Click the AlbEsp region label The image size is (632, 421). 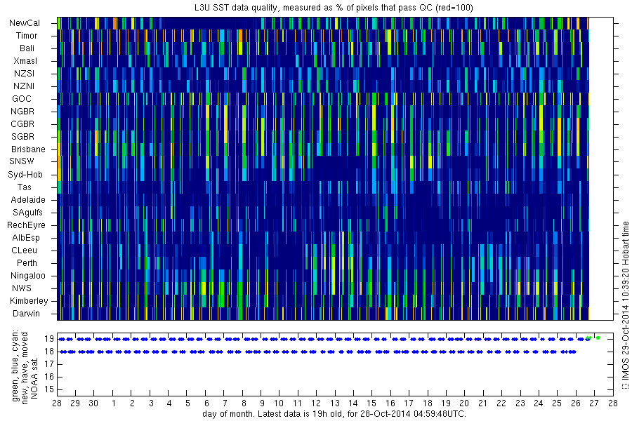[26, 238]
